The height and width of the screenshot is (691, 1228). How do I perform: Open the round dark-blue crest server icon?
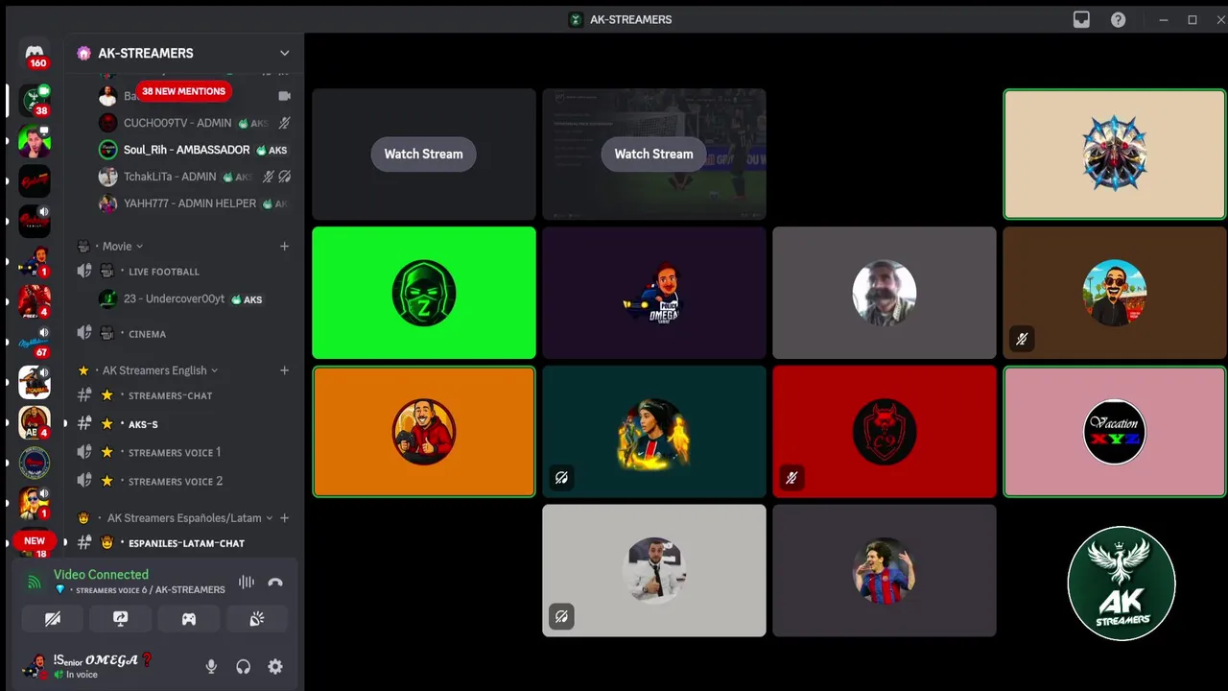click(35, 463)
